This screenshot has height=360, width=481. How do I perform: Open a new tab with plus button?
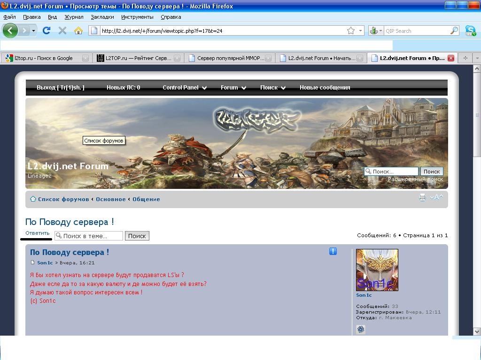tap(465, 58)
